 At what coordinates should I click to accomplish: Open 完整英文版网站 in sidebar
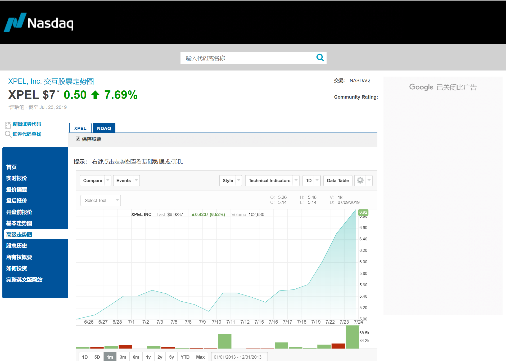coord(24,280)
